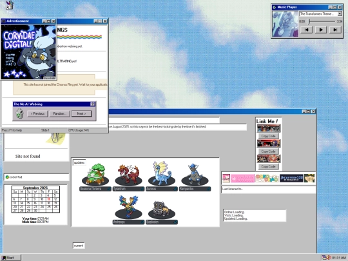Viewport: 348px width, 261px height.
Task: Click the paperclip sticky note image
Action: pyautogui.click(x=55, y=139)
